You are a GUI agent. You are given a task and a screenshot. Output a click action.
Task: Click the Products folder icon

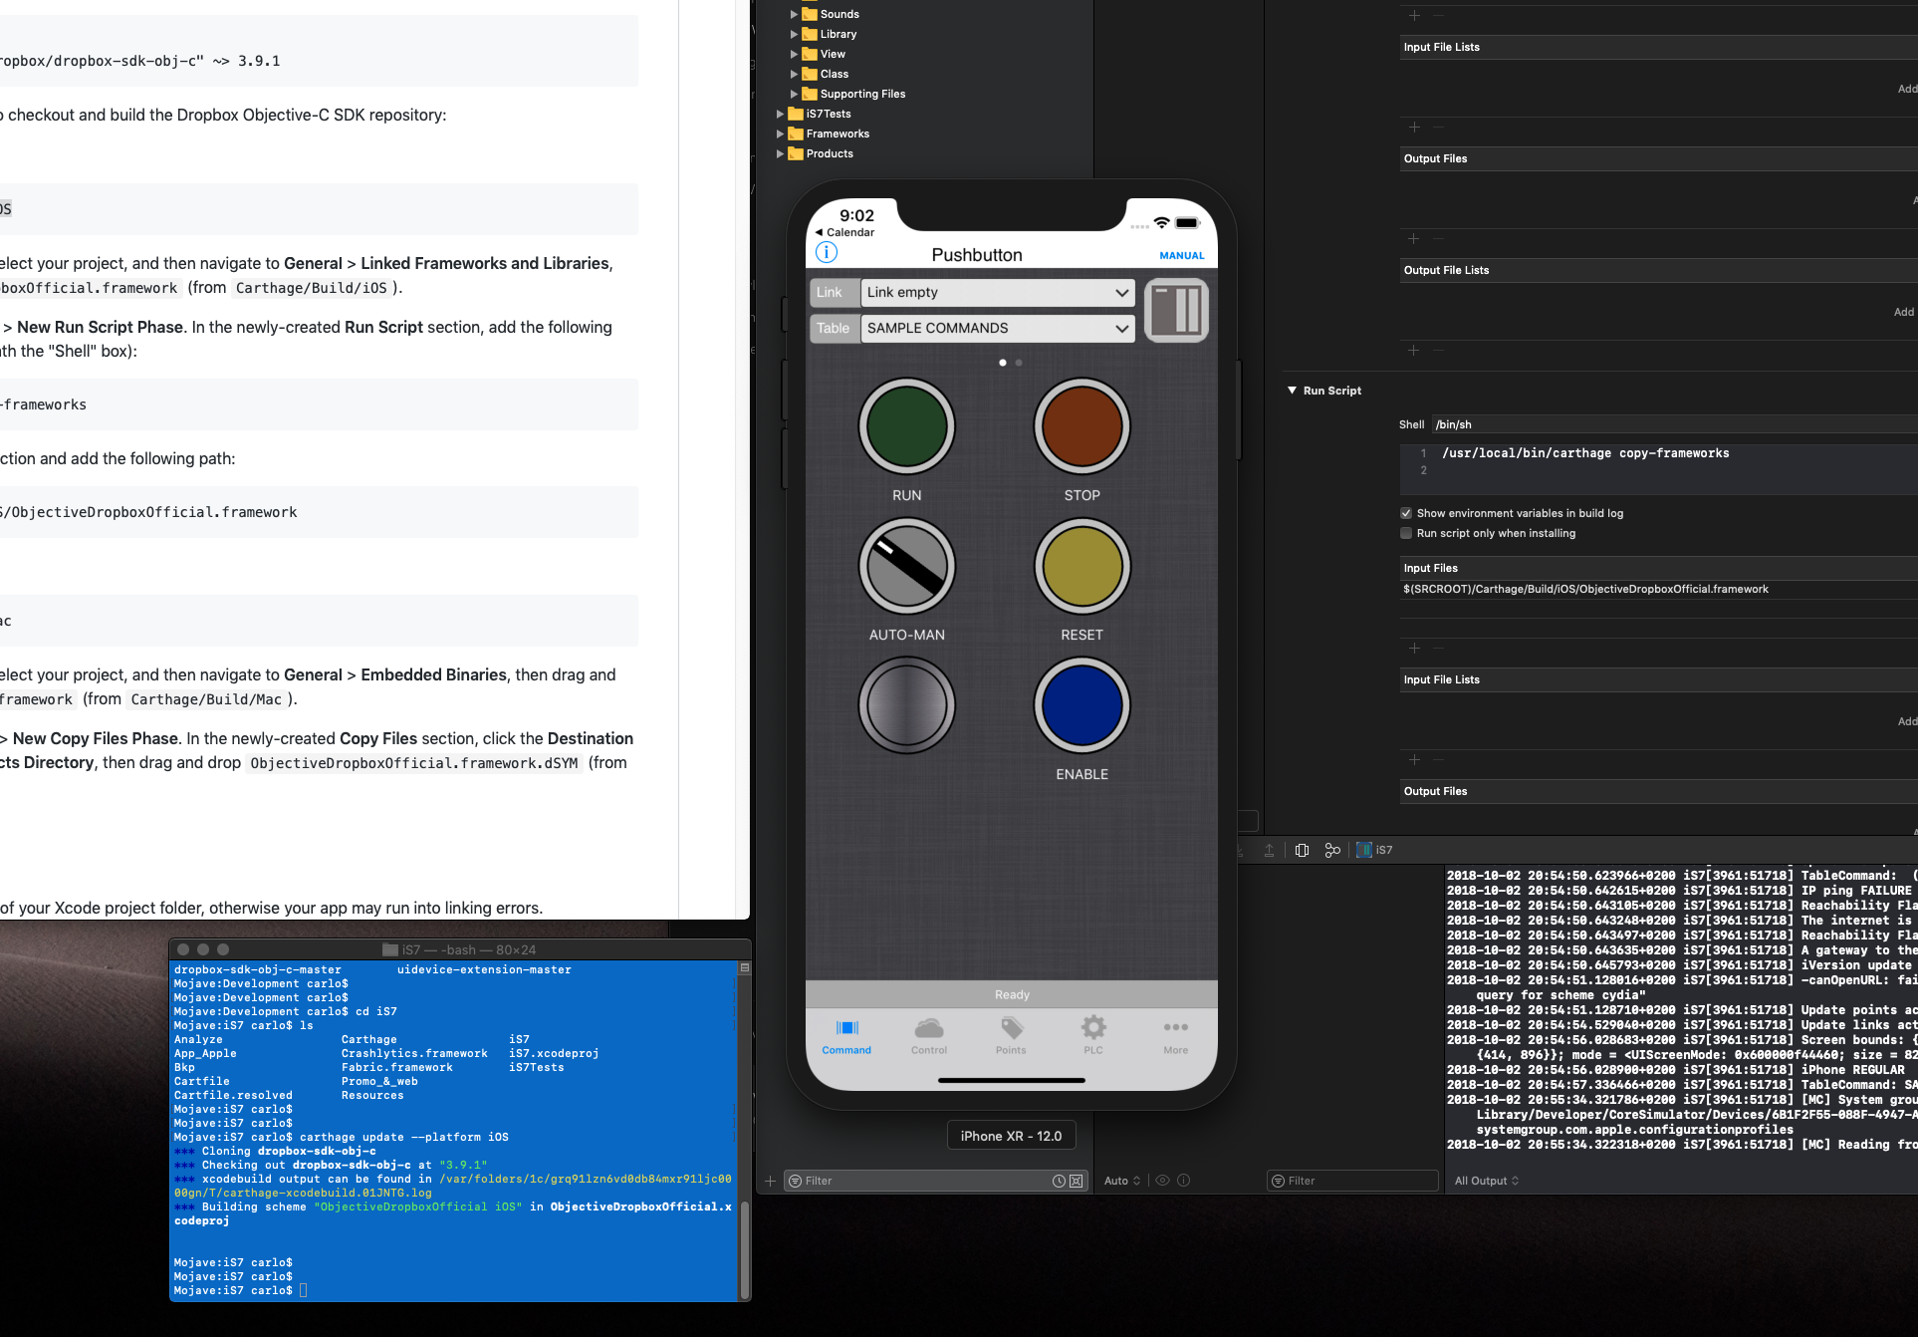(796, 153)
